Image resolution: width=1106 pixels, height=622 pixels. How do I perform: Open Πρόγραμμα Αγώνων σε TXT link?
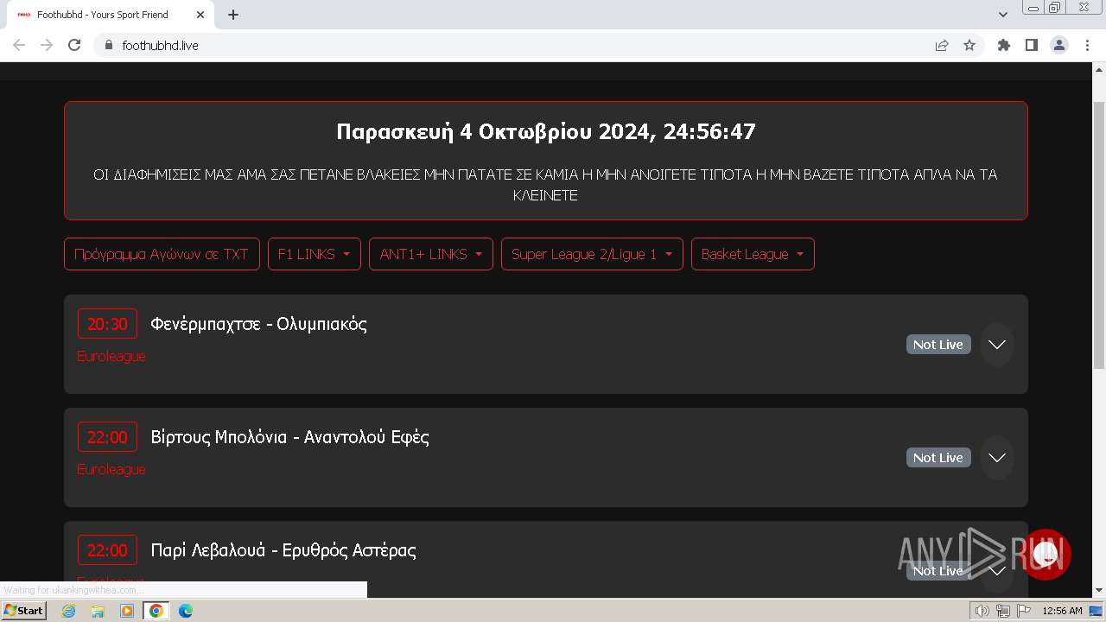pos(162,254)
